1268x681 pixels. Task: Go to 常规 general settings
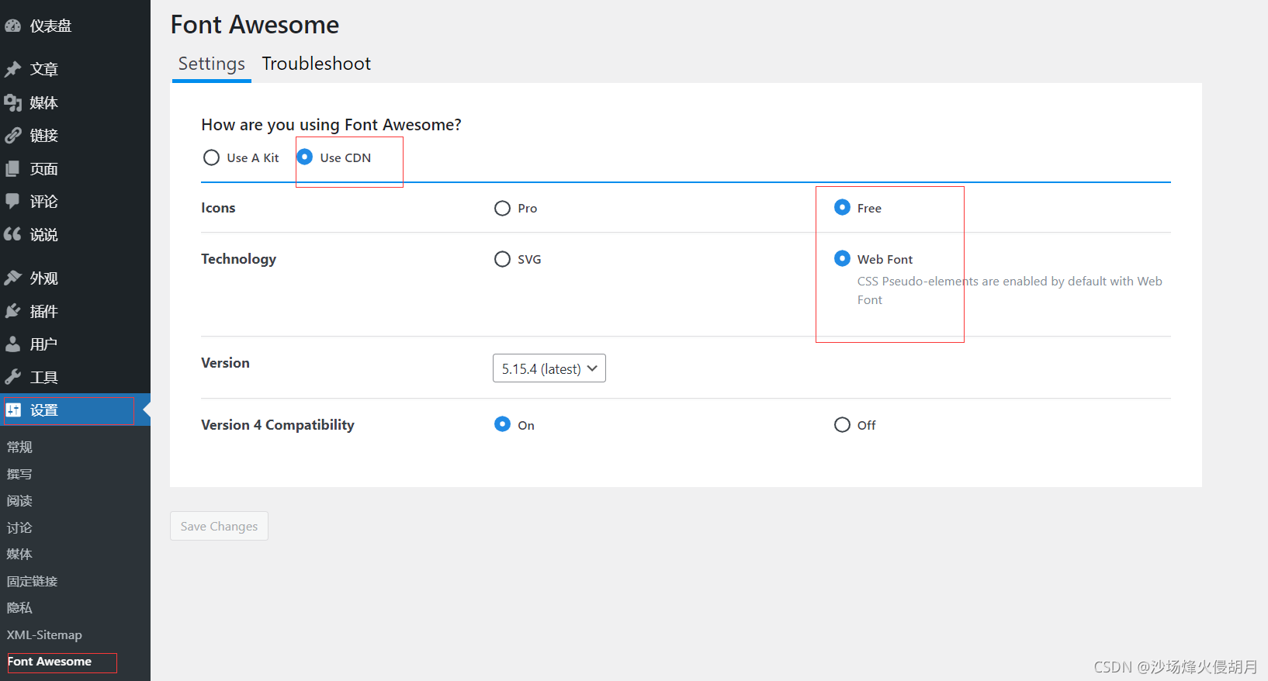coord(19,447)
